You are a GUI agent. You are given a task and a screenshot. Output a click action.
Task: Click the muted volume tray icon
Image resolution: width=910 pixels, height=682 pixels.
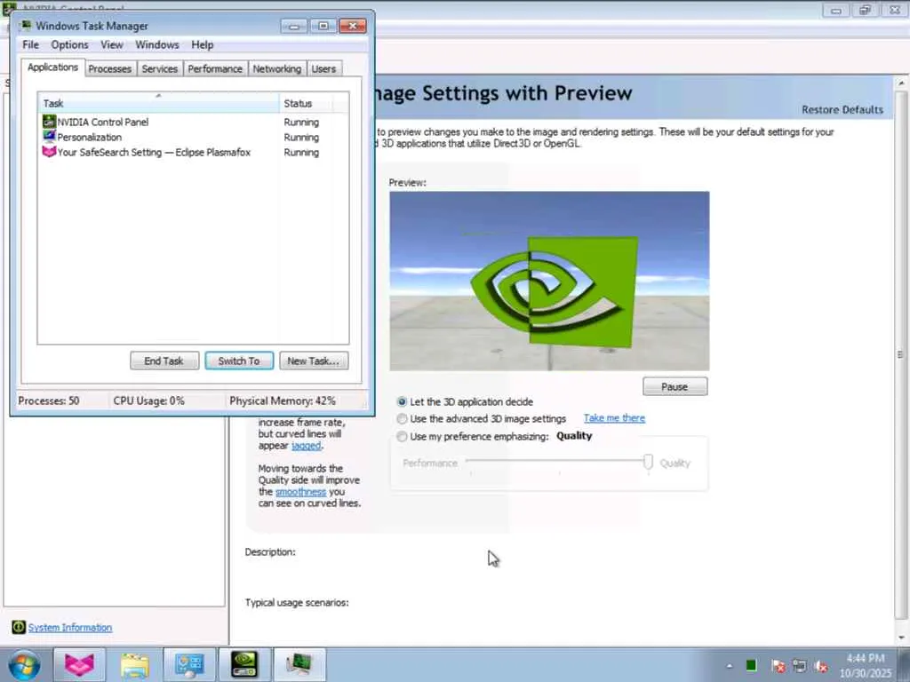pyautogui.click(x=820, y=666)
